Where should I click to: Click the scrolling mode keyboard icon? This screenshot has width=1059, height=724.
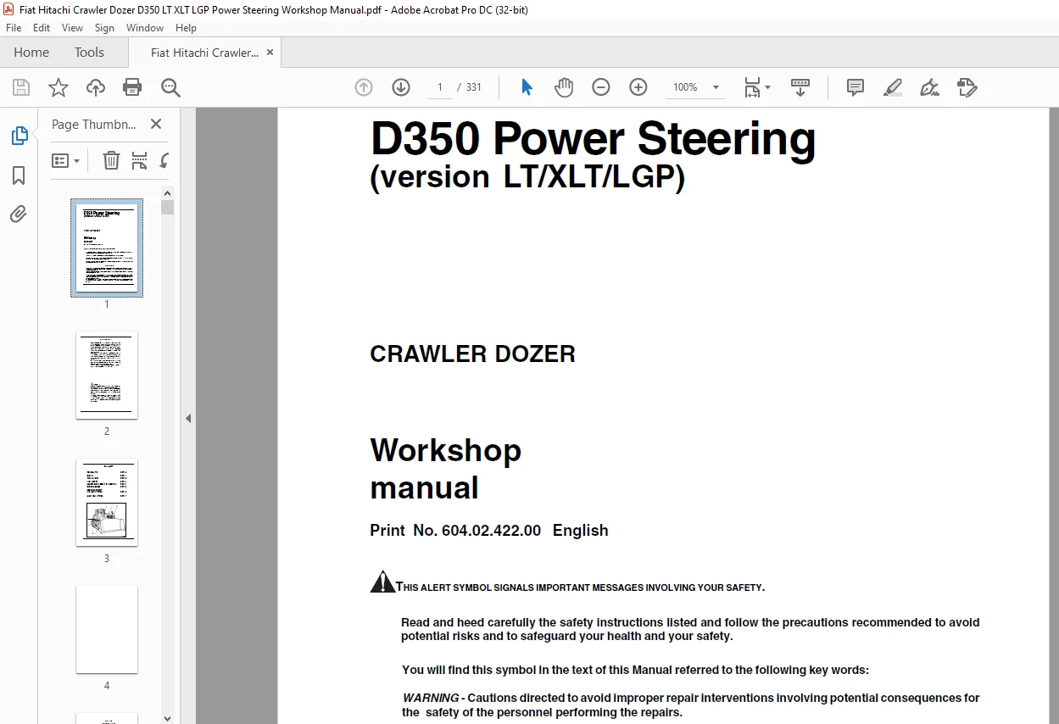tap(800, 87)
